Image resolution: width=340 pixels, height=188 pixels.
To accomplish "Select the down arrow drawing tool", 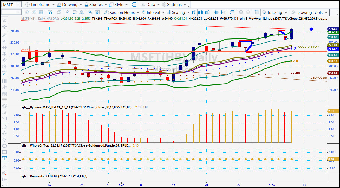I will 4,133.
